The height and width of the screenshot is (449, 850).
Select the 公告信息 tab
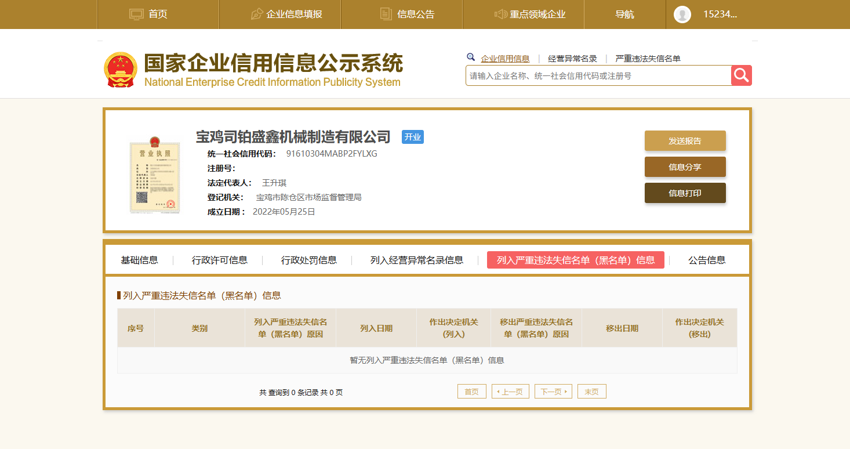pos(706,260)
